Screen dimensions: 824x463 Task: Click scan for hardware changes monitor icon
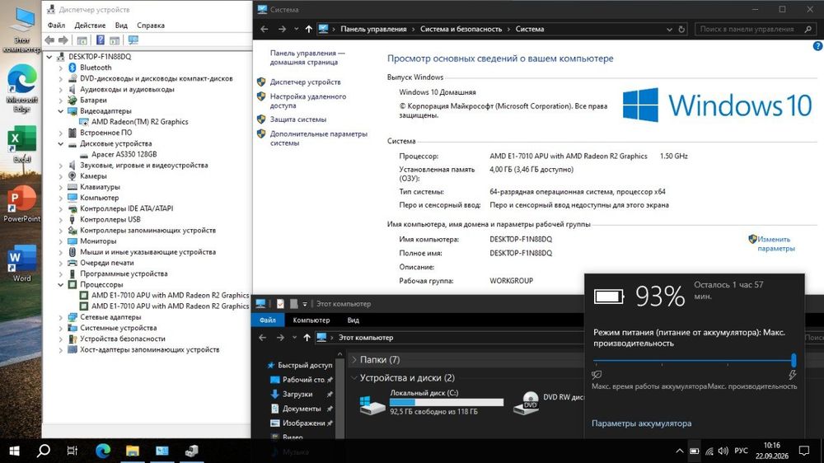tap(133, 40)
